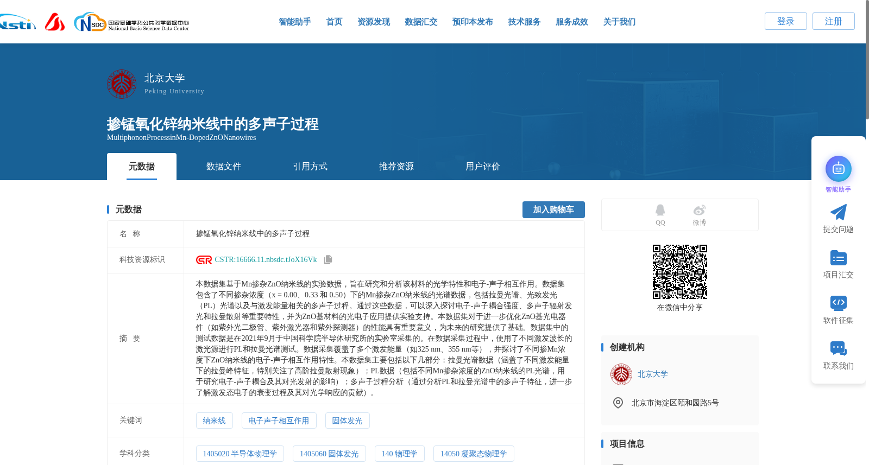
Task: Click the 加入购物车 button
Action: tap(553, 209)
